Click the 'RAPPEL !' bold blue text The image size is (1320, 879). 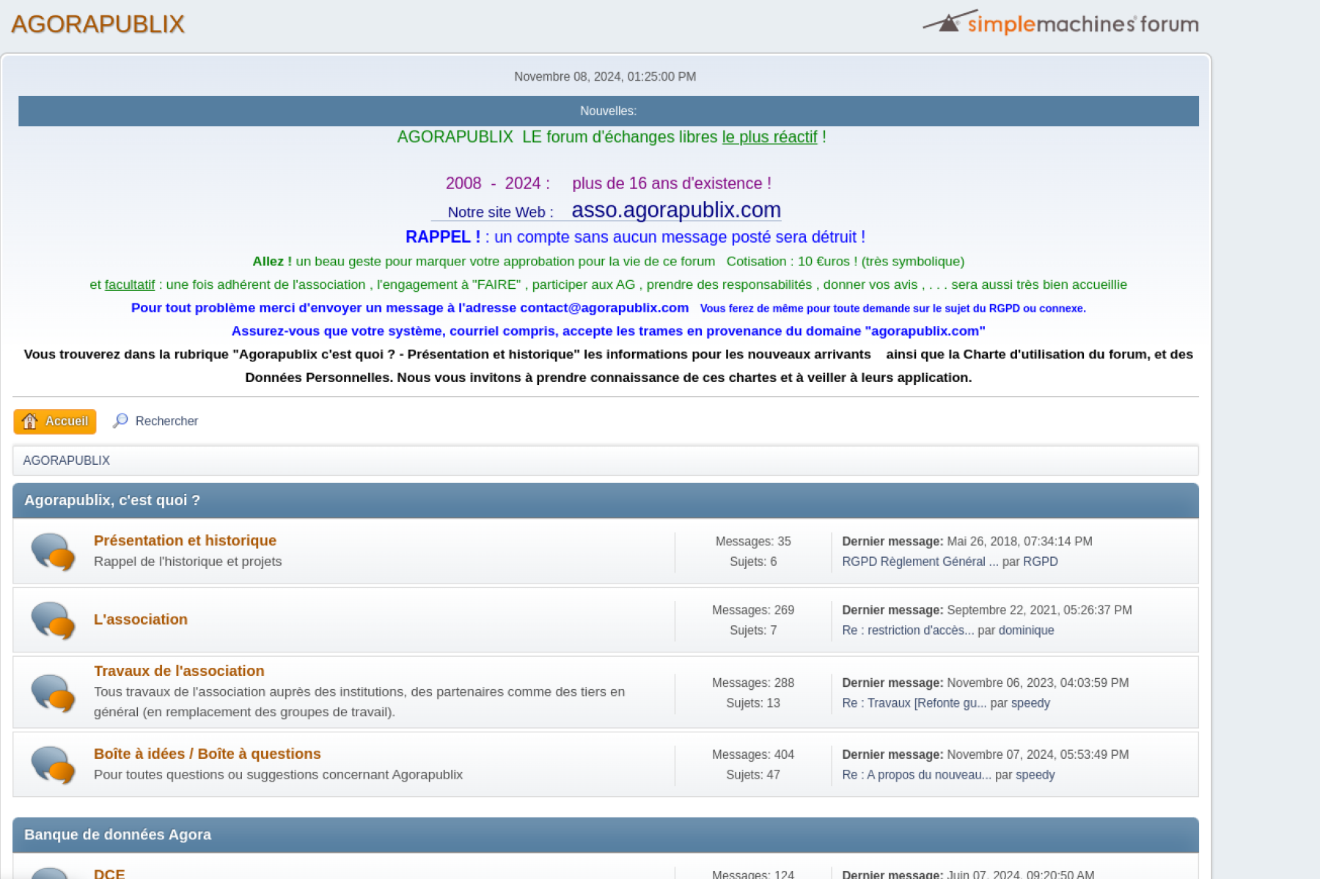[443, 237]
